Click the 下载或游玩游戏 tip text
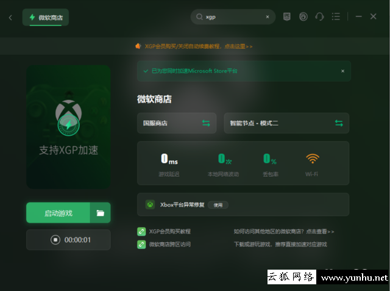The width and height of the screenshot is (390, 291). (280, 245)
